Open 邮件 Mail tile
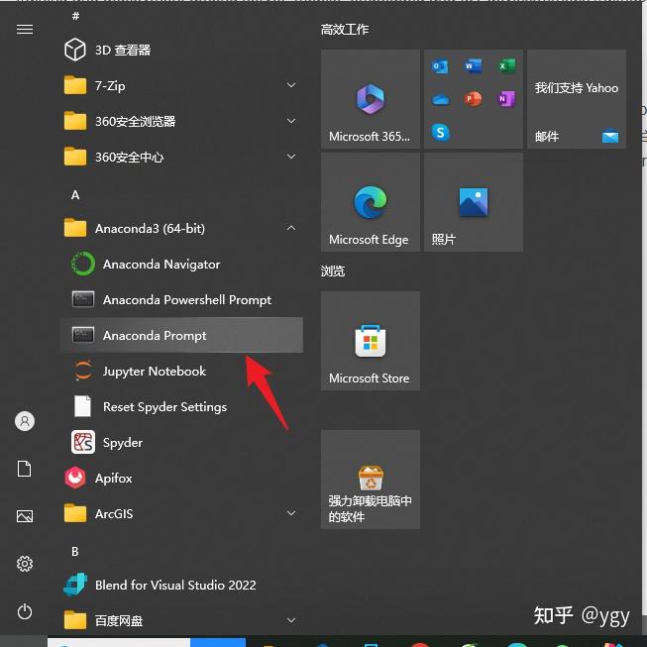Viewport: 647px width, 647px height. coord(577,99)
